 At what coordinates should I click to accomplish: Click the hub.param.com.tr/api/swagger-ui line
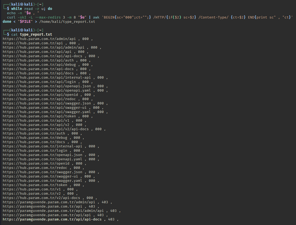(53, 108)
